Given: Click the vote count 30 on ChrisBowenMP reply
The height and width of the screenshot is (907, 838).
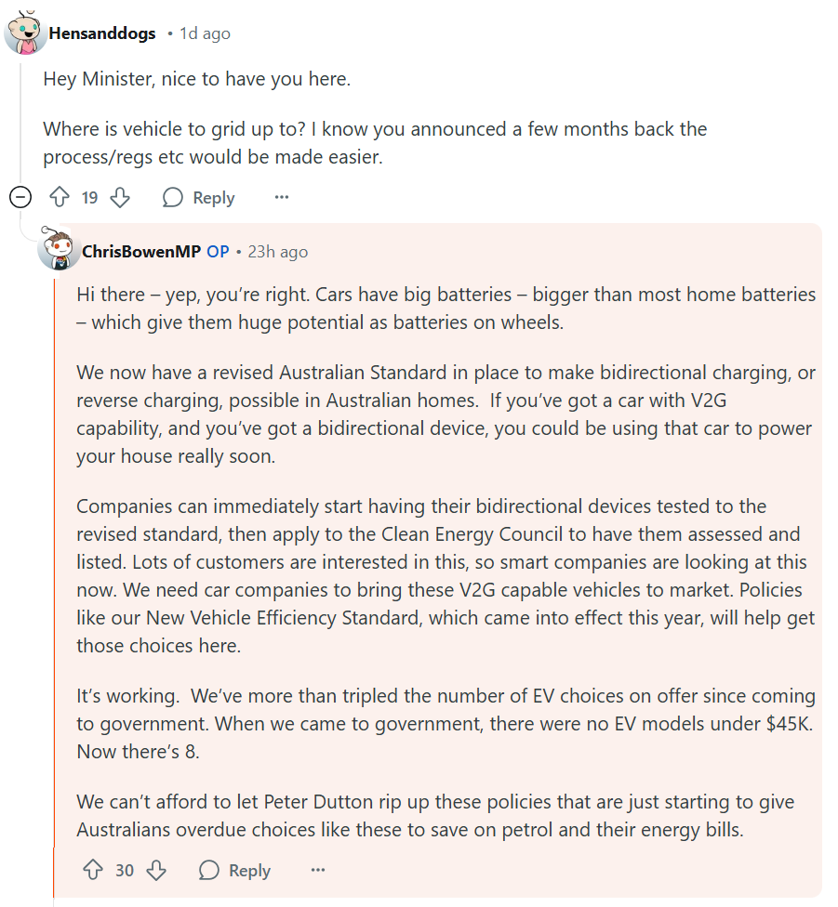Looking at the screenshot, I should (x=125, y=871).
